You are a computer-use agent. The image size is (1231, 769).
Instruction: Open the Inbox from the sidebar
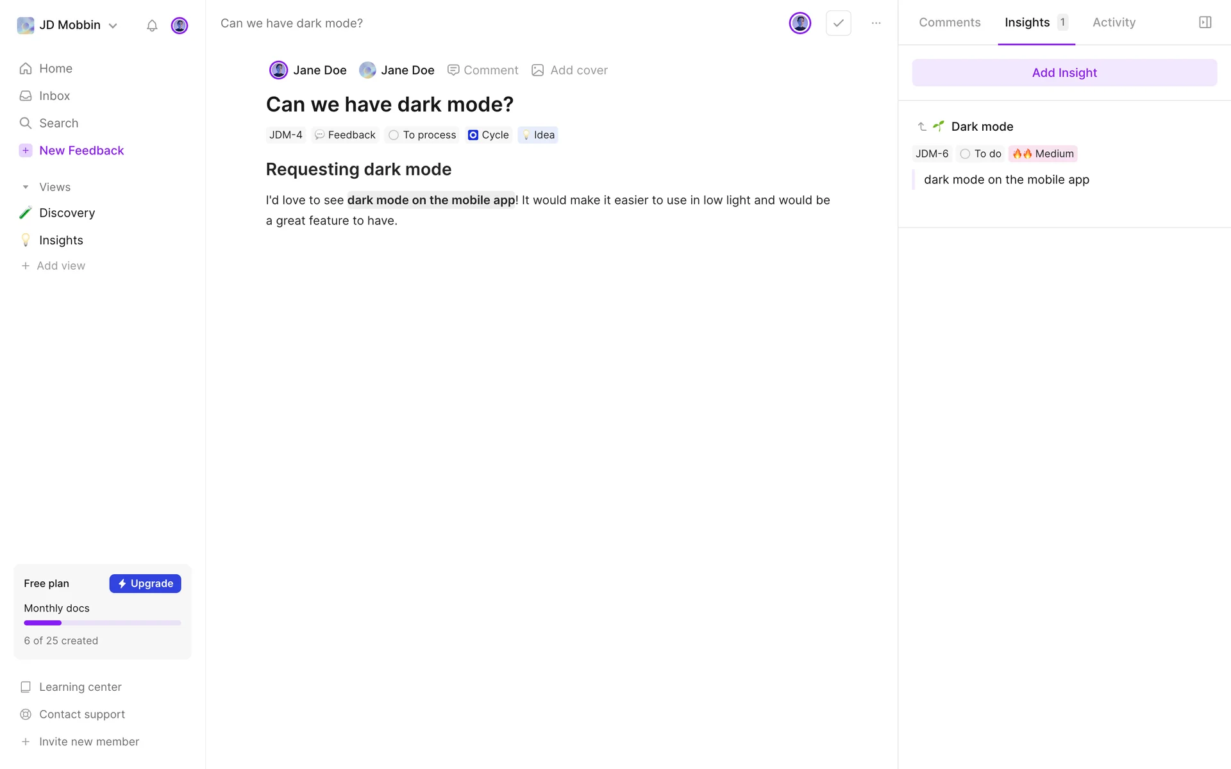[54, 95]
